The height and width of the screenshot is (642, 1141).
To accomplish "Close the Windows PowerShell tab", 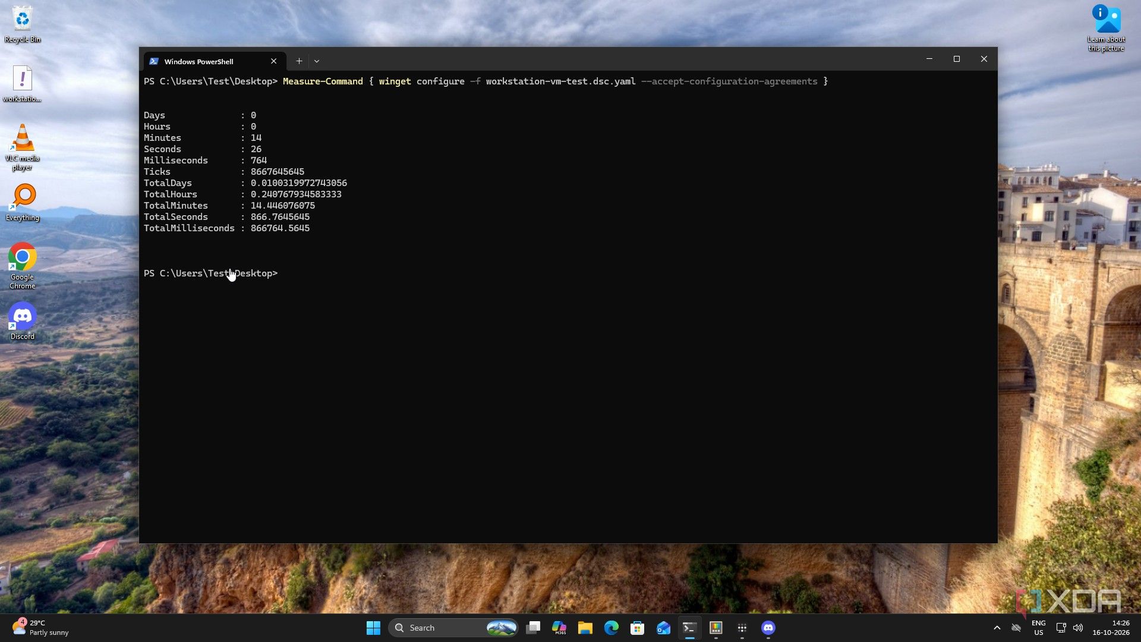I will (273, 61).
